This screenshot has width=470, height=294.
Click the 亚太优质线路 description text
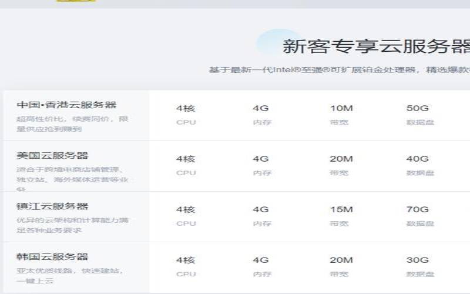coord(70,276)
